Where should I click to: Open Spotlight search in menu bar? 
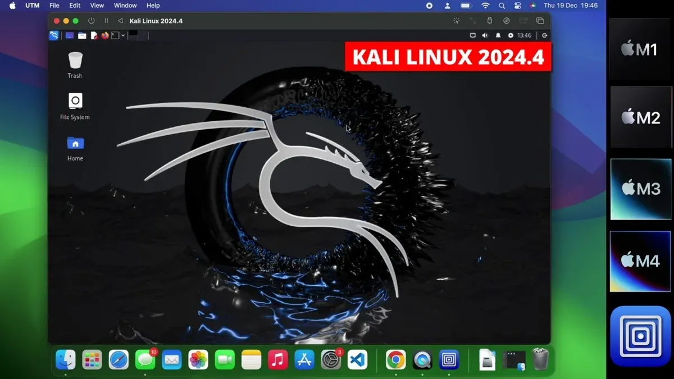pos(502,5)
